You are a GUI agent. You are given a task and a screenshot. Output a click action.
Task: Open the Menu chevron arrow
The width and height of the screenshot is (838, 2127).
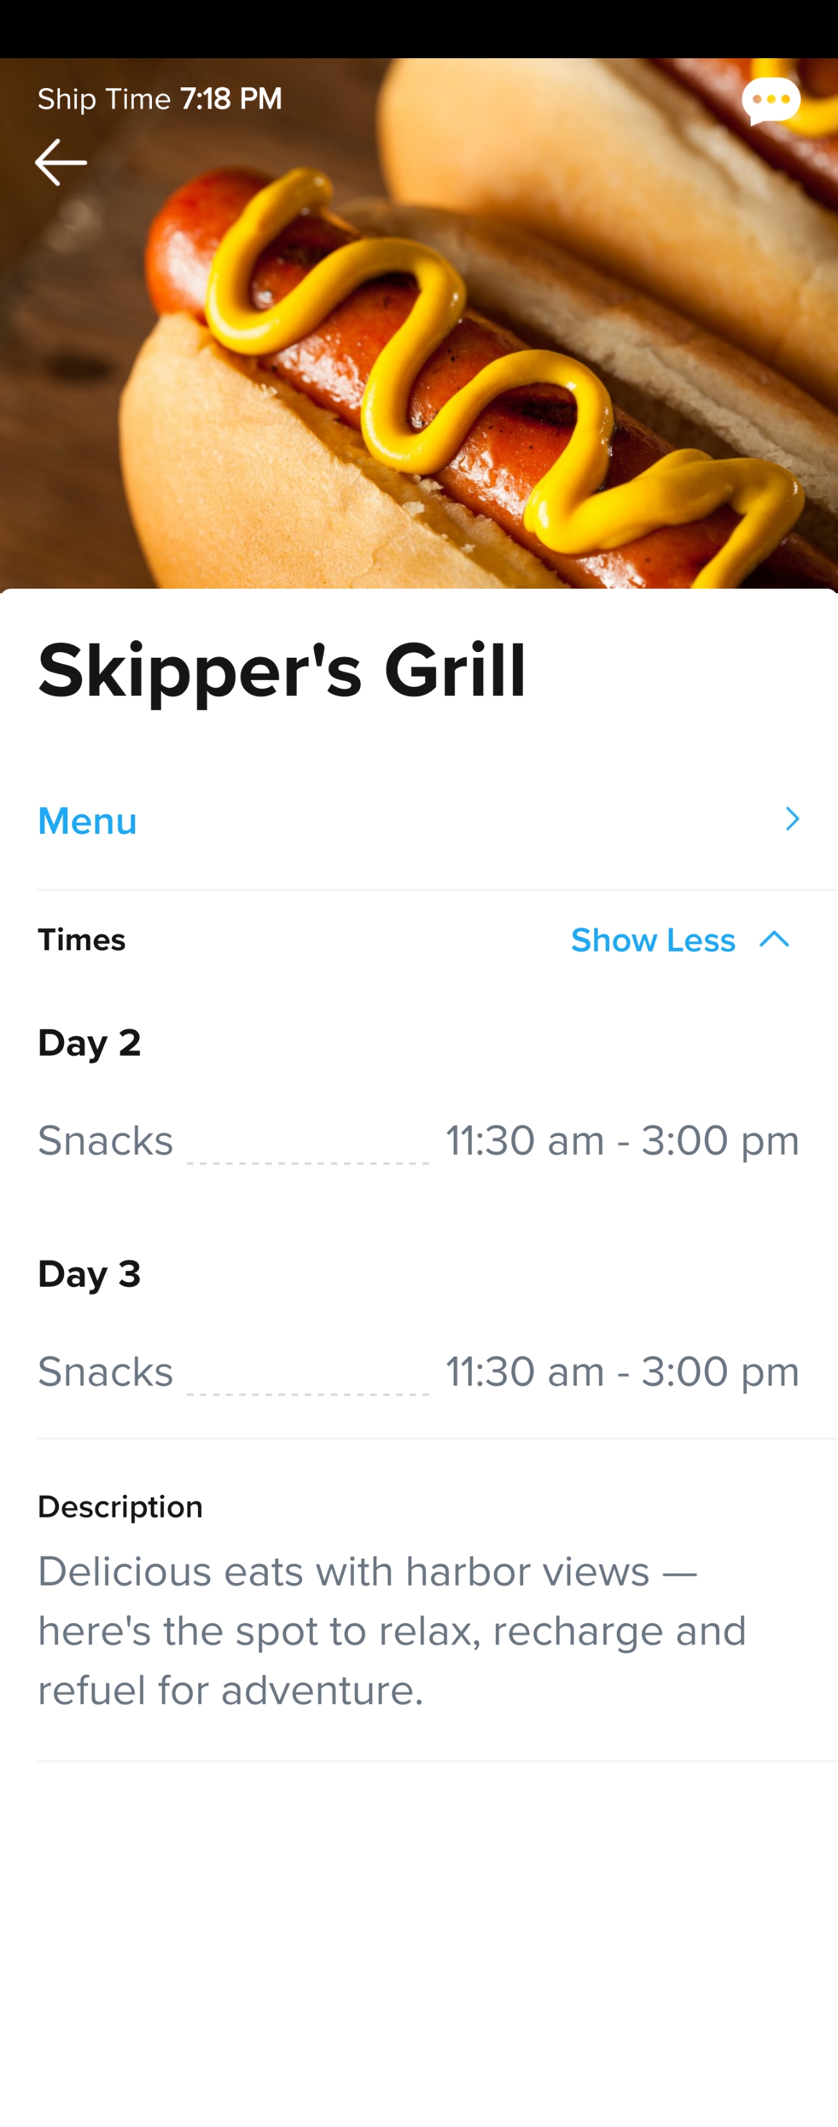click(791, 819)
